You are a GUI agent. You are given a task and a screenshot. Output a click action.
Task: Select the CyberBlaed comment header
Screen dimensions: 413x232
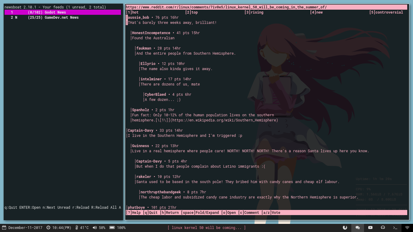tap(168, 95)
